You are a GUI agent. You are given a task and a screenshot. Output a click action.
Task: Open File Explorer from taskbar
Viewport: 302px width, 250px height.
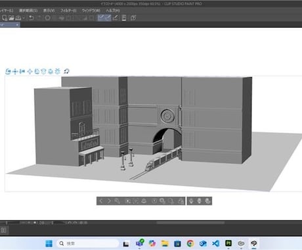click(165, 243)
